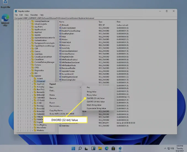
Task: Expand the App Paths tree node
Action: (30, 27)
